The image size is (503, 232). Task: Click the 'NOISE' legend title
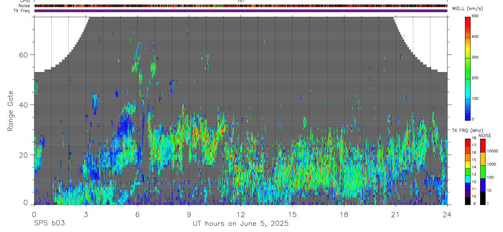click(485, 135)
